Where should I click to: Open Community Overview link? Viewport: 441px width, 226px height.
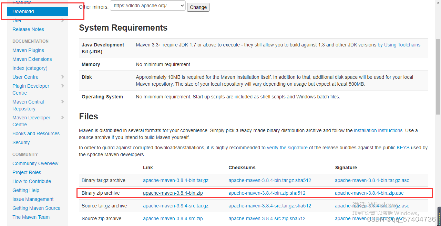35,163
